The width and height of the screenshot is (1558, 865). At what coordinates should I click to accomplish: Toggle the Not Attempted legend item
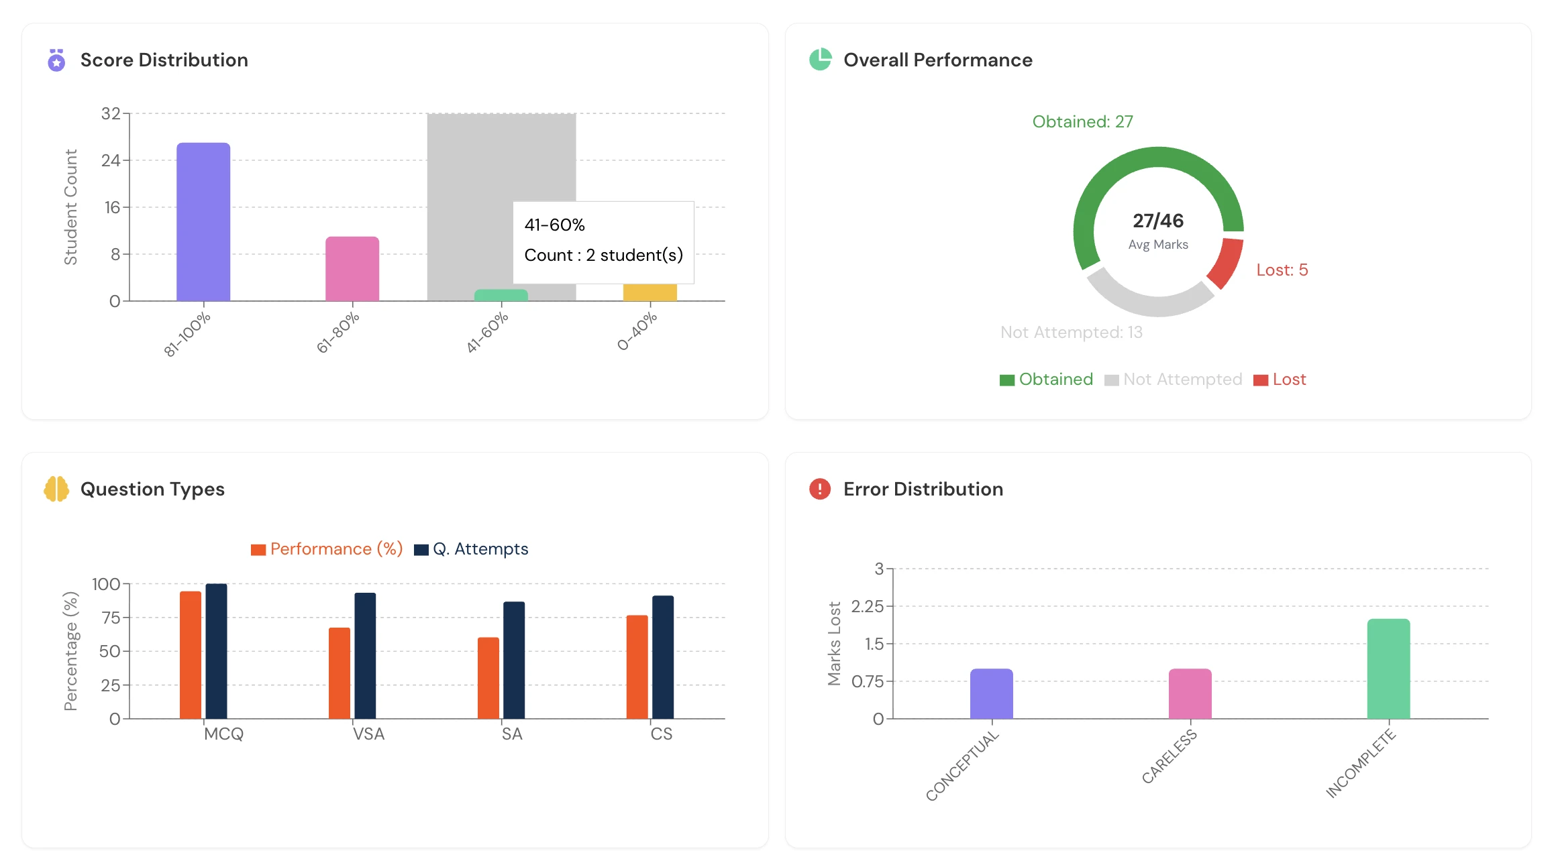point(1174,380)
